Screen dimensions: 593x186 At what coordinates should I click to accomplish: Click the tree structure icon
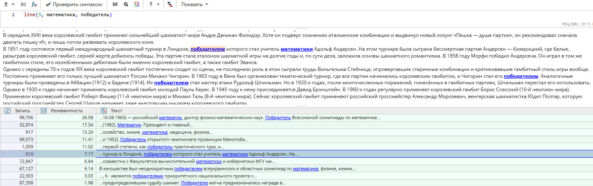pyautogui.click(x=169, y=4)
